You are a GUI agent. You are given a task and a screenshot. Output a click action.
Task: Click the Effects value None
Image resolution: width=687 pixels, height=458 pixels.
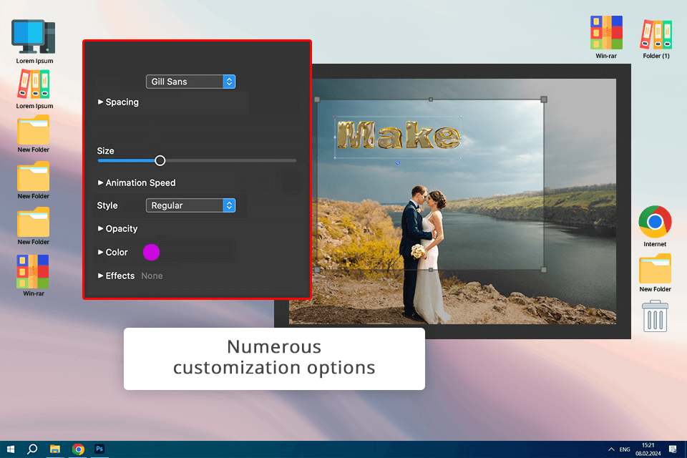[152, 276]
